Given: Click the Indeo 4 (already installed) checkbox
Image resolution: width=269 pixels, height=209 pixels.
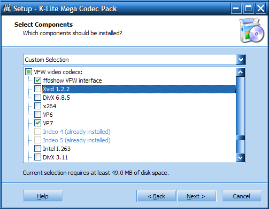Looking at the screenshot, I should coord(37,132).
